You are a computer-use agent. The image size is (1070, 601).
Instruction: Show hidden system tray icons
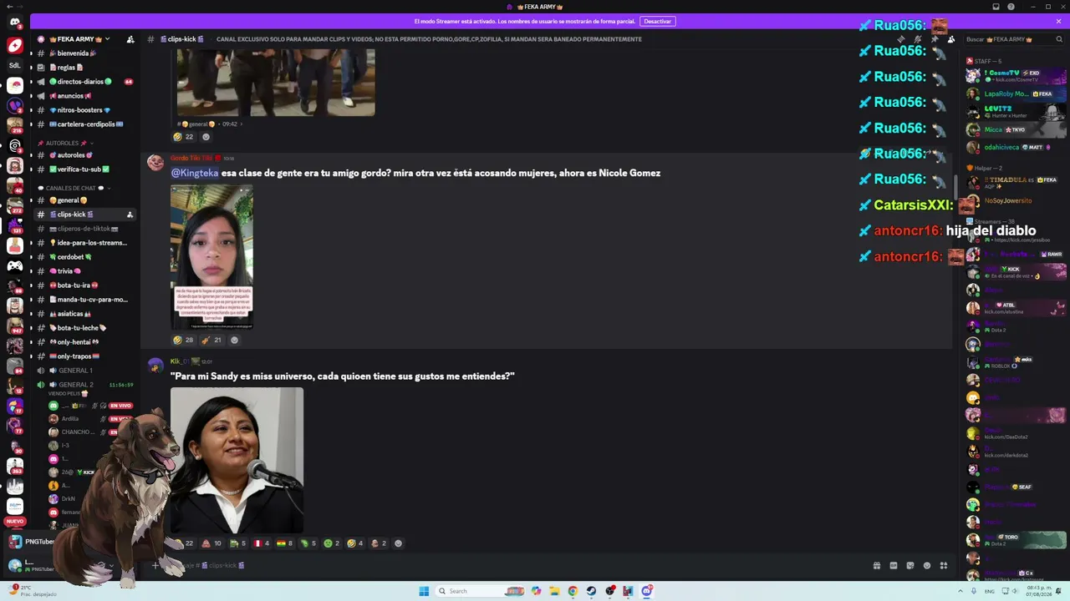(x=961, y=591)
